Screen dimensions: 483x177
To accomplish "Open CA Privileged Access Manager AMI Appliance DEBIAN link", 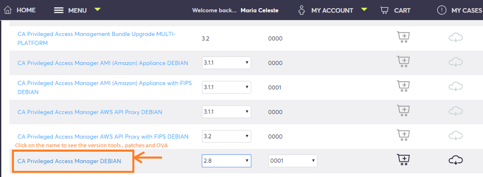I will [x=103, y=63].
